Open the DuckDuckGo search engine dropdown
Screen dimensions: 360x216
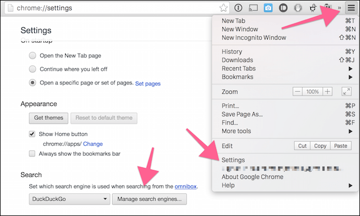(x=70, y=199)
